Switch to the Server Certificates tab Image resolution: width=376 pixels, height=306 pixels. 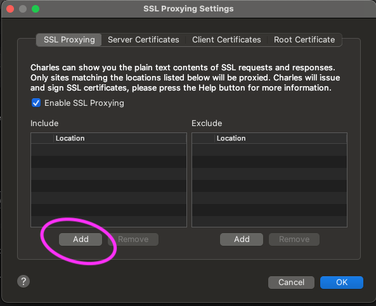(143, 40)
